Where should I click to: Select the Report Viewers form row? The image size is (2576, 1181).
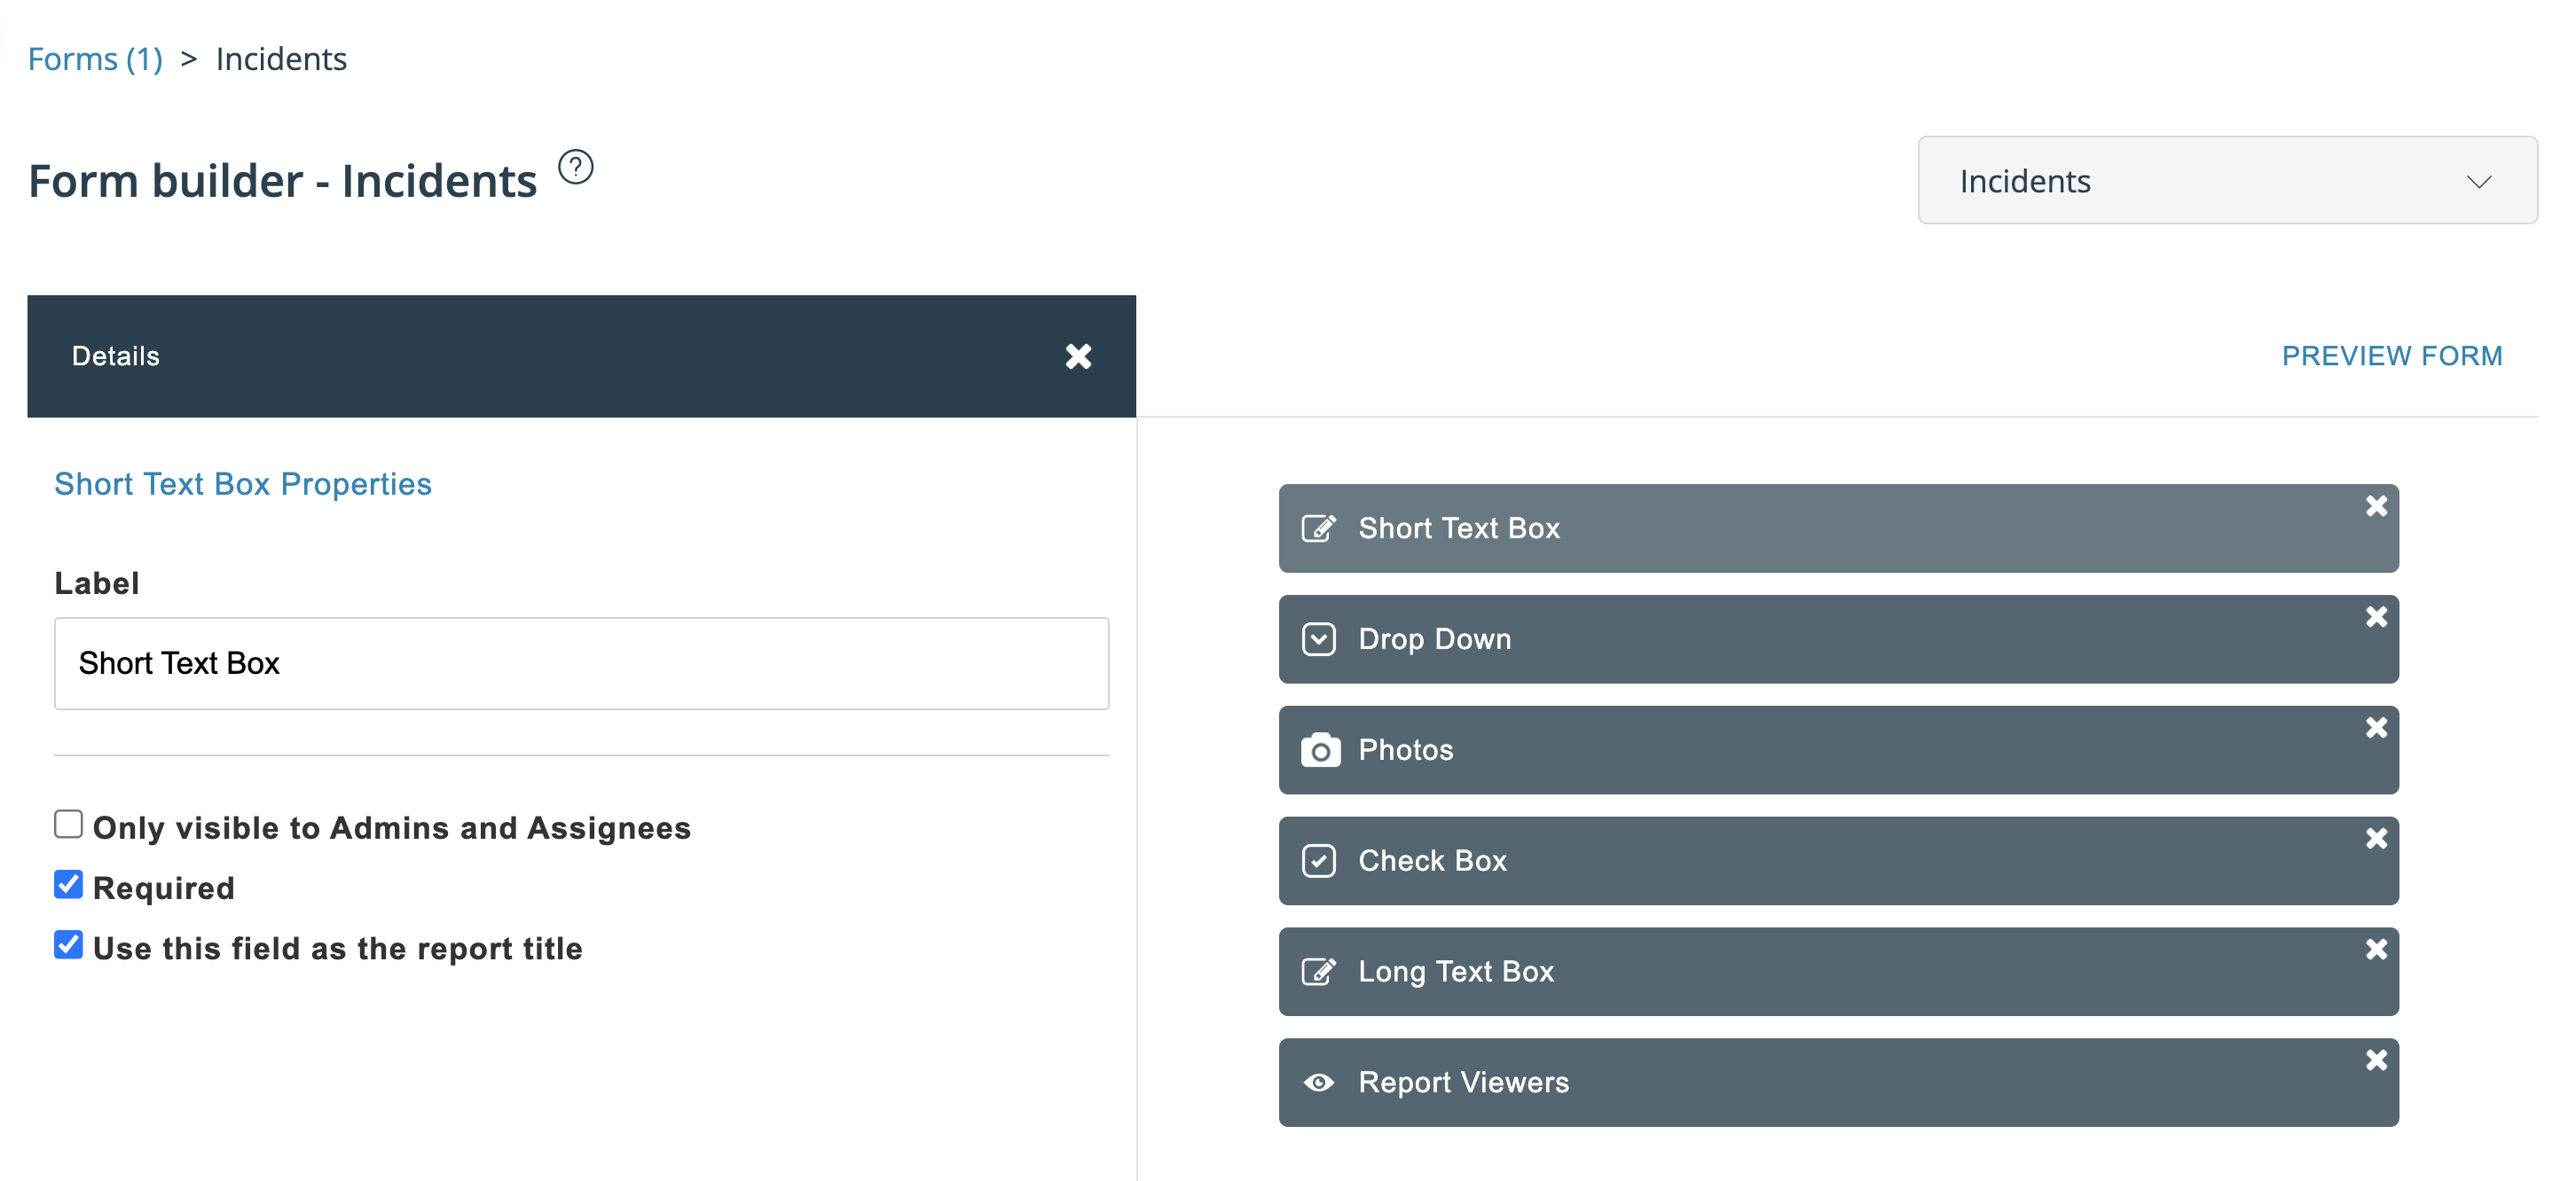click(x=1838, y=1083)
